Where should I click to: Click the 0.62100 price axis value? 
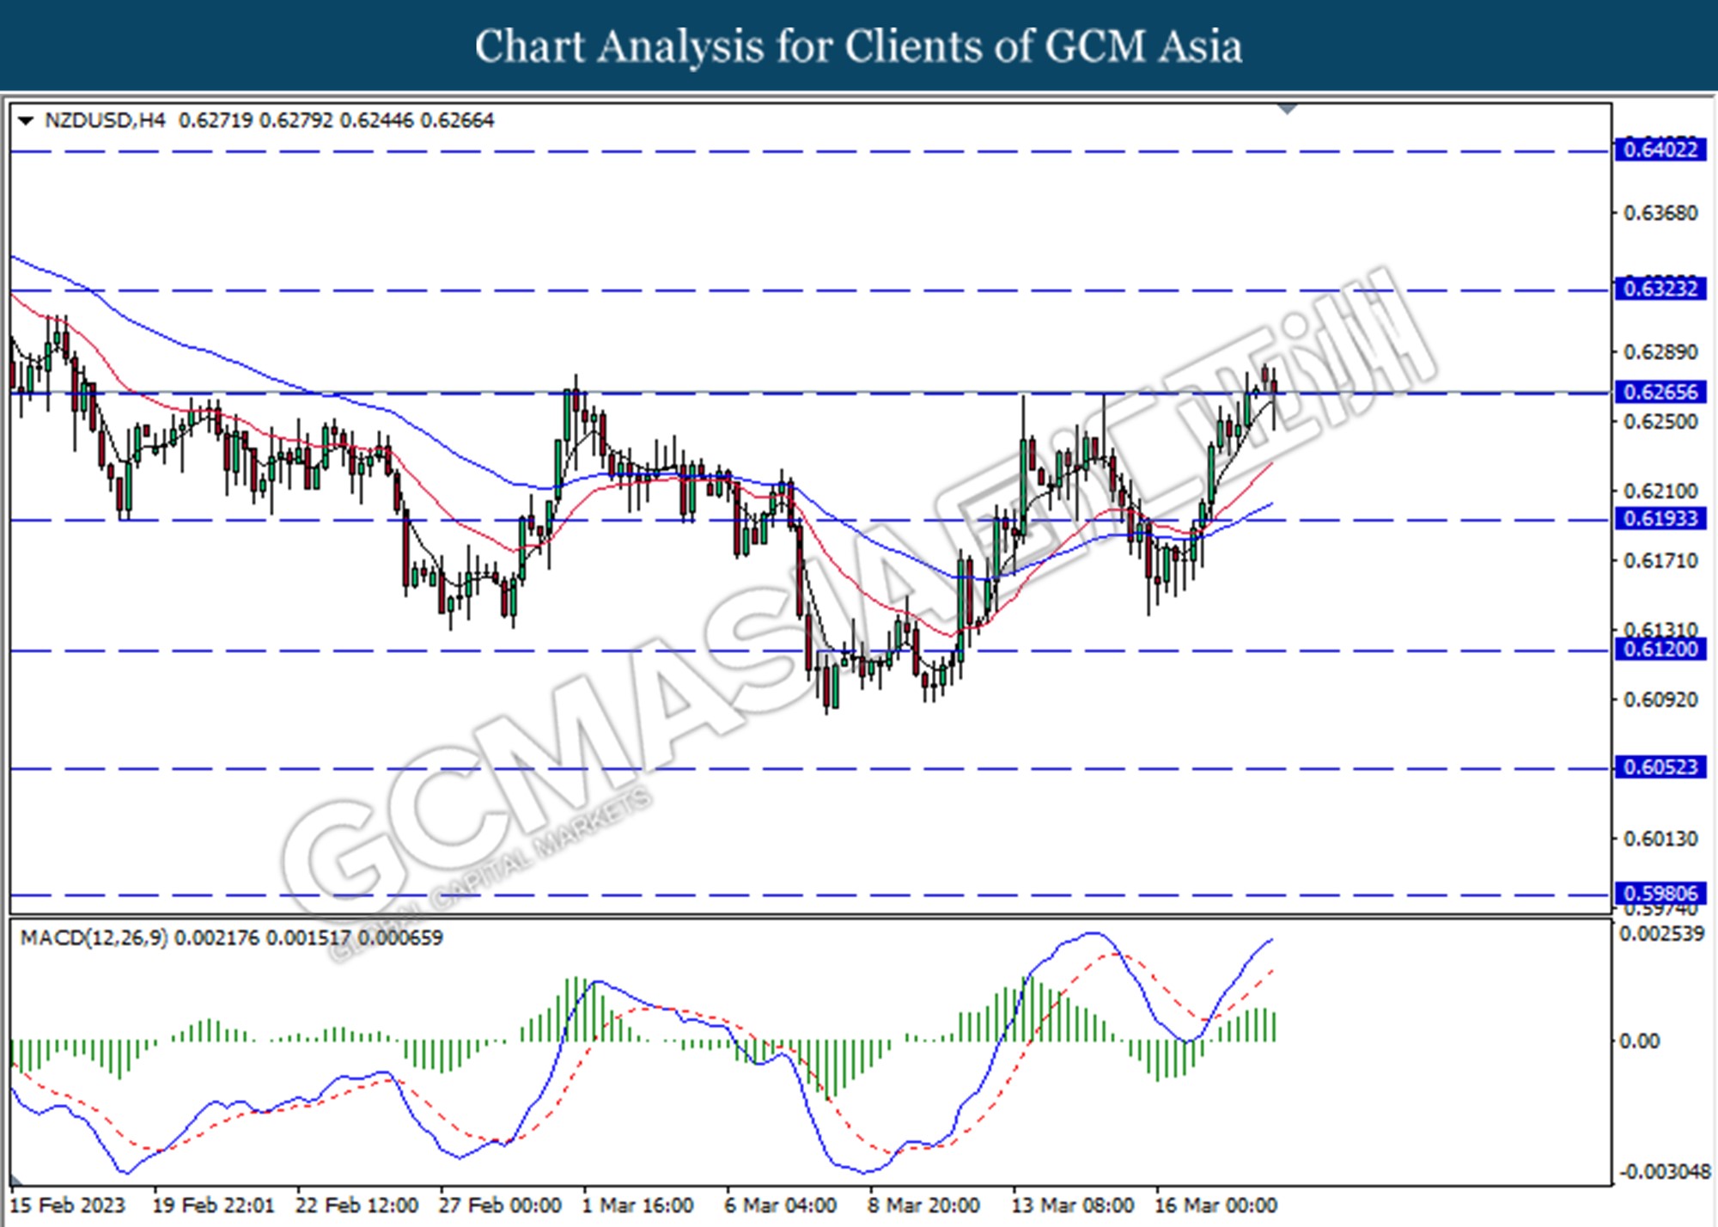tap(1660, 491)
